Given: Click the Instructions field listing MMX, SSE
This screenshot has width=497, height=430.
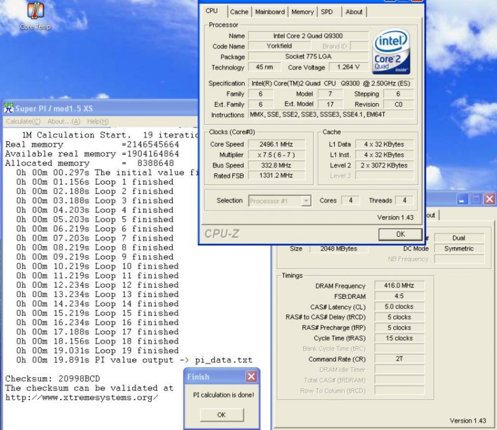Looking at the screenshot, I should point(331,114).
